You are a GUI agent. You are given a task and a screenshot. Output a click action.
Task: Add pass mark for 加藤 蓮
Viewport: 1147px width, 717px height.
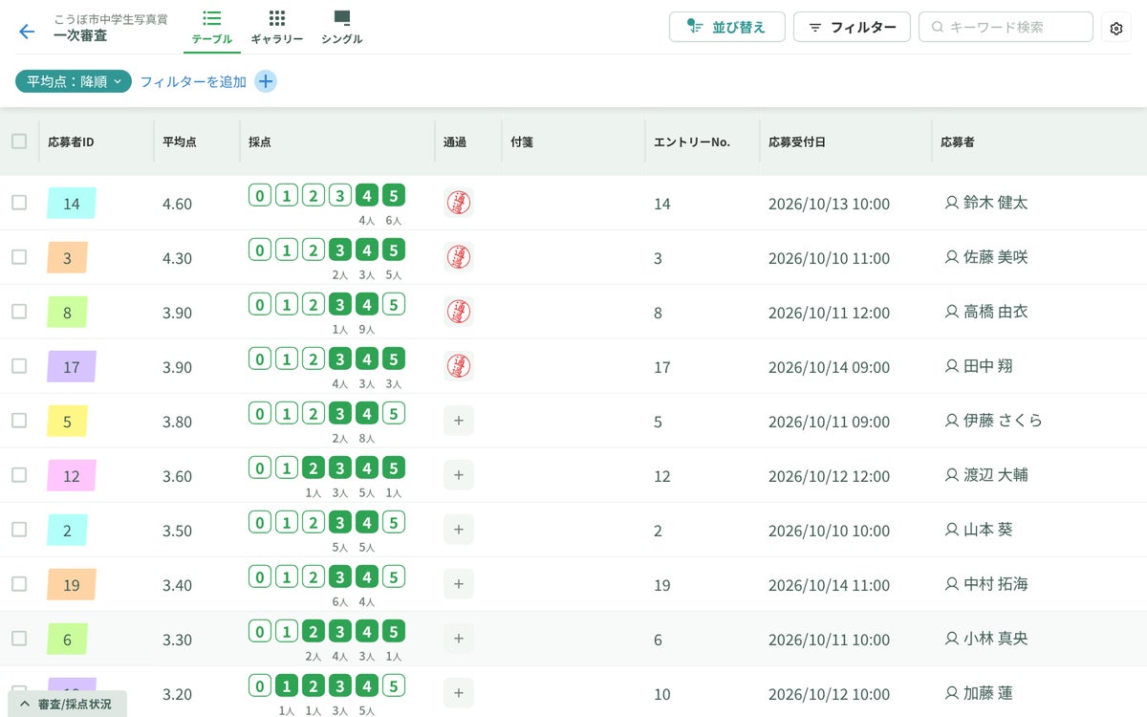pyautogui.click(x=459, y=693)
